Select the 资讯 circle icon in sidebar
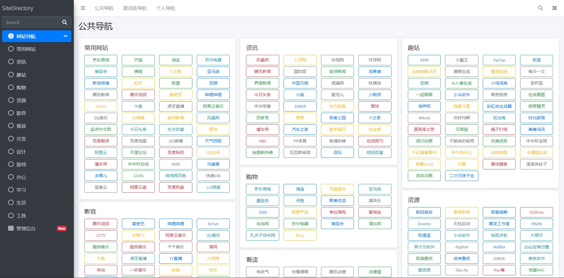 [x=11, y=61]
